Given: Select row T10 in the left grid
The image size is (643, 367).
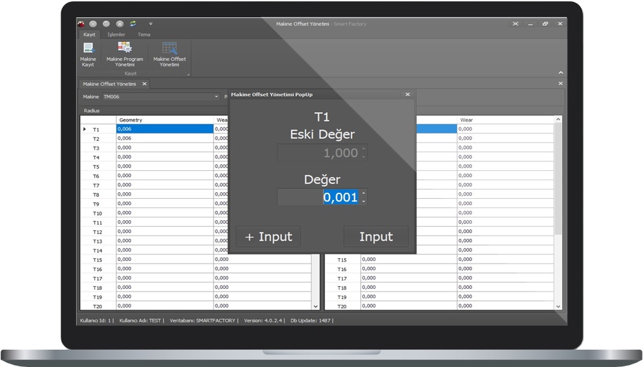Looking at the screenshot, I should point(97,214).
